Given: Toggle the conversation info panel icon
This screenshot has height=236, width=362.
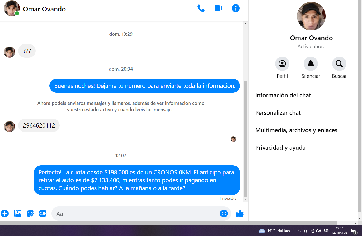Looking at the screenshot, I should [x=236, y=8].
